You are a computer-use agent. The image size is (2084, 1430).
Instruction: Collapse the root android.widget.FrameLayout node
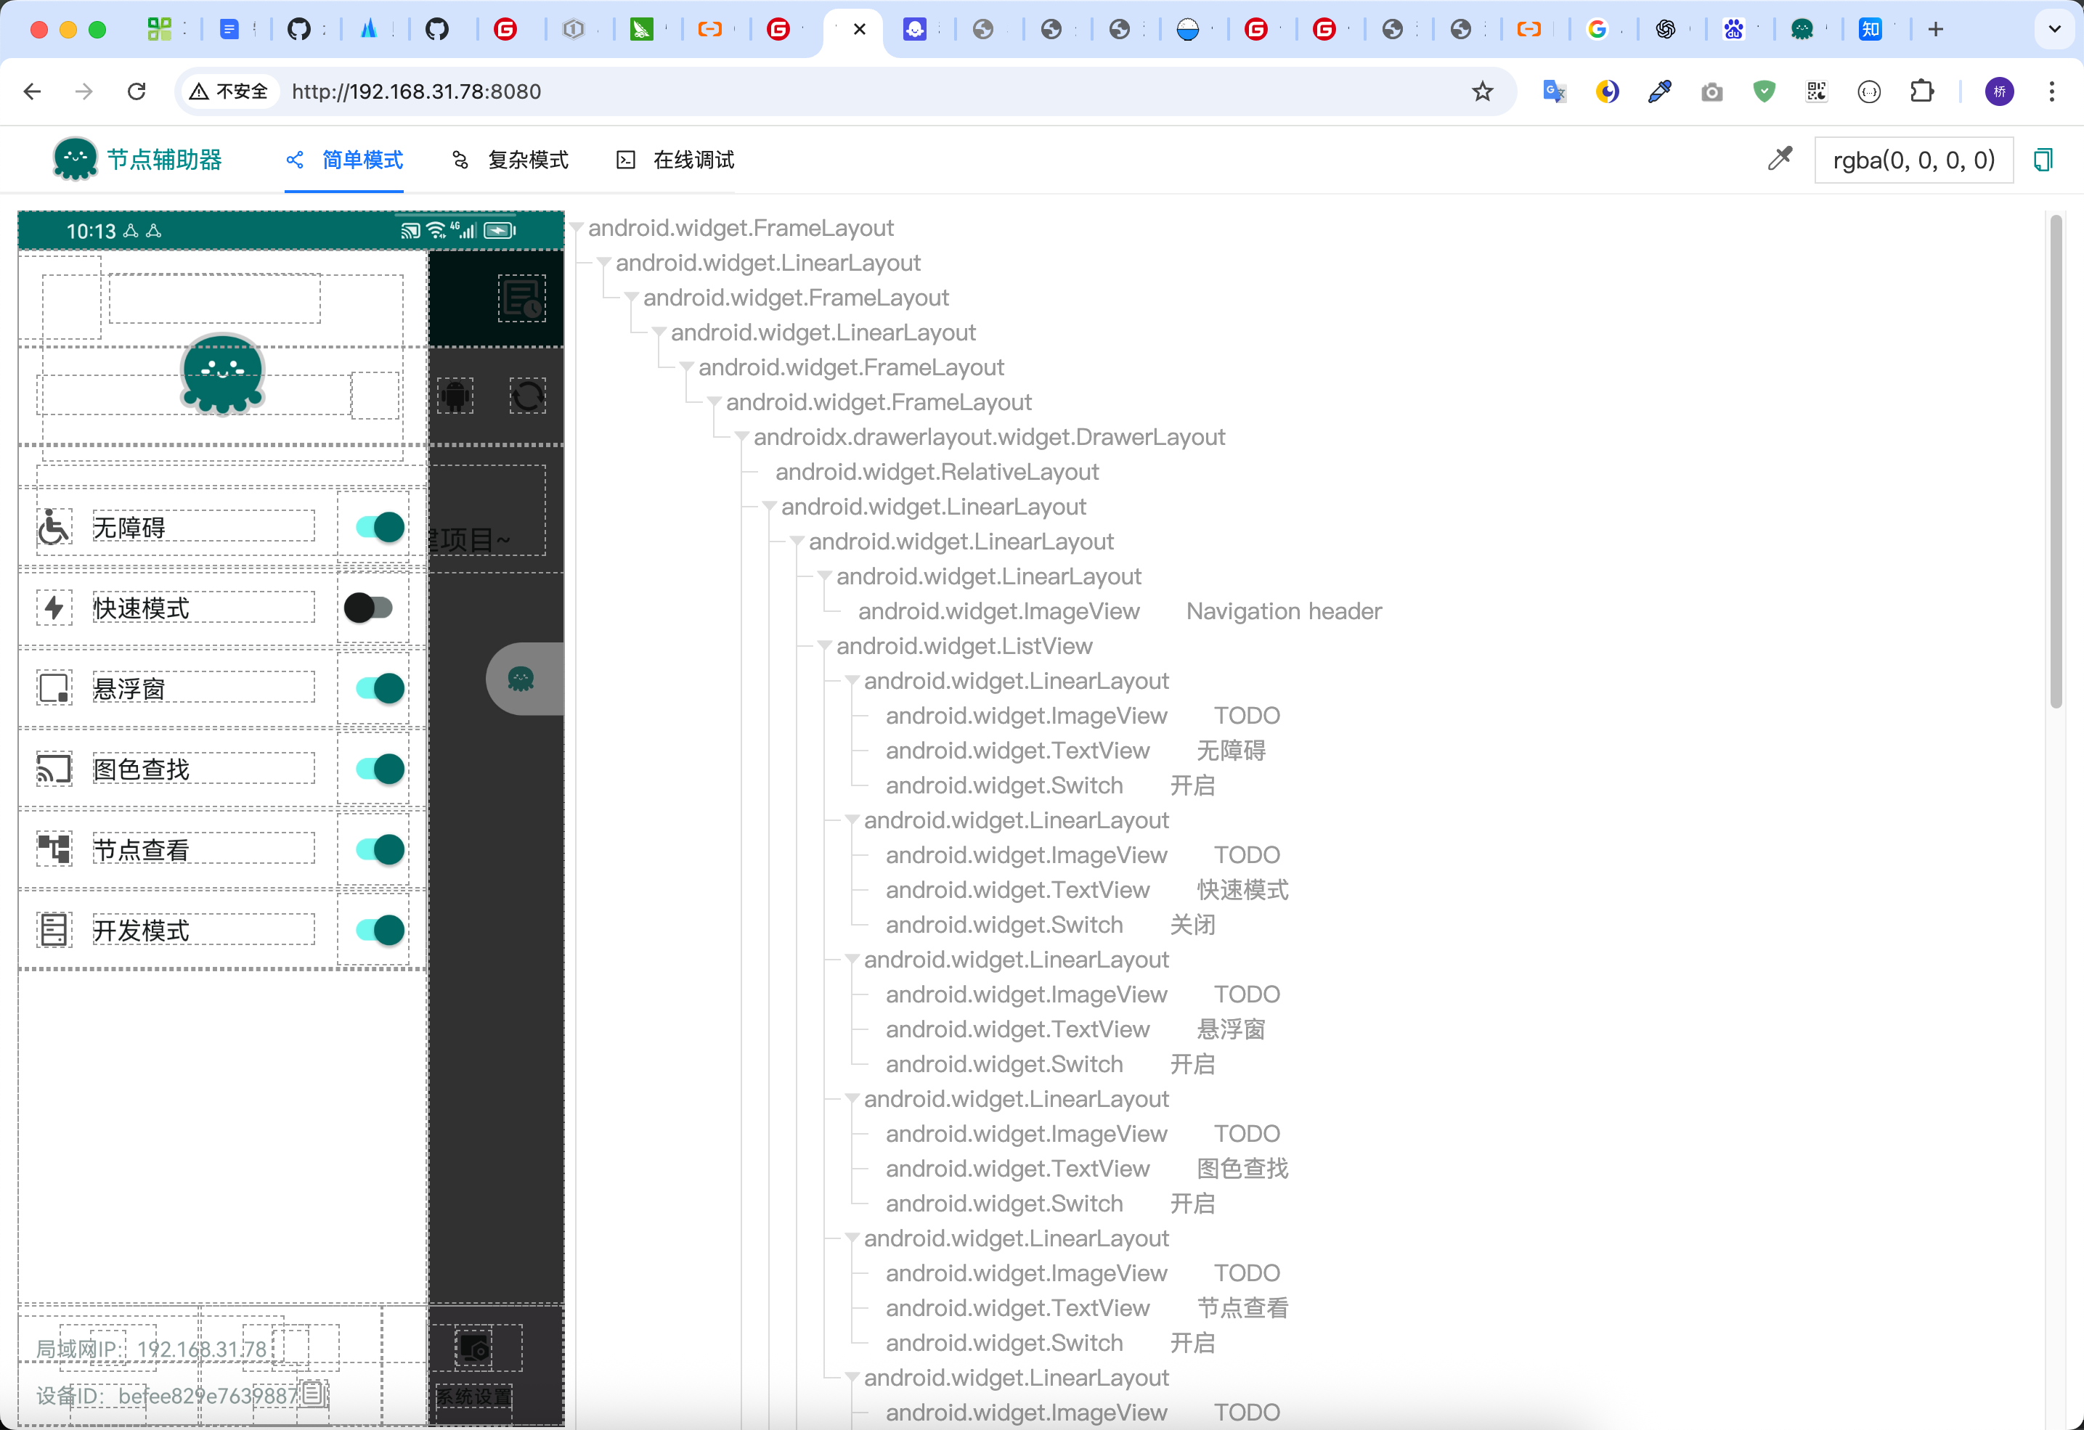577,229
